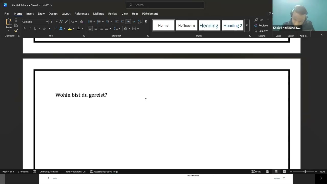Image resolution: width=327 pixels, height=184 pixels.
Task: Decrease font size with the smaller A icon
Action: tap(66, 22)
